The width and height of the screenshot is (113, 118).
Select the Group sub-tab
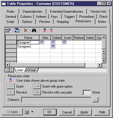(31, 70)
